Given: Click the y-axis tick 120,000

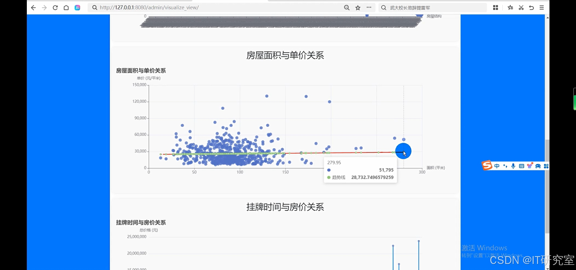Looking at the screenshot, I should pos(139,102).
